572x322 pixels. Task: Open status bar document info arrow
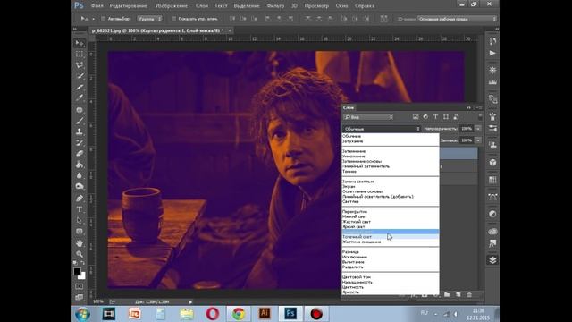point(190,302)
